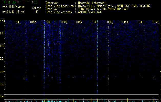Click the vertical echo streak just before 1947
Screen dimensions: 161x102
pyautogui.click(x=108, y=59)
